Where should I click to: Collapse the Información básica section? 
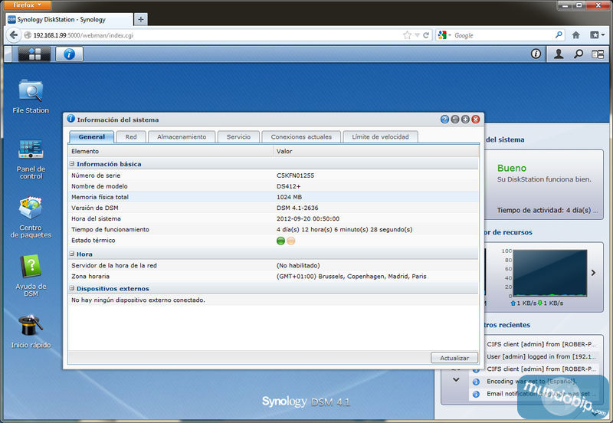coord(72,164)
